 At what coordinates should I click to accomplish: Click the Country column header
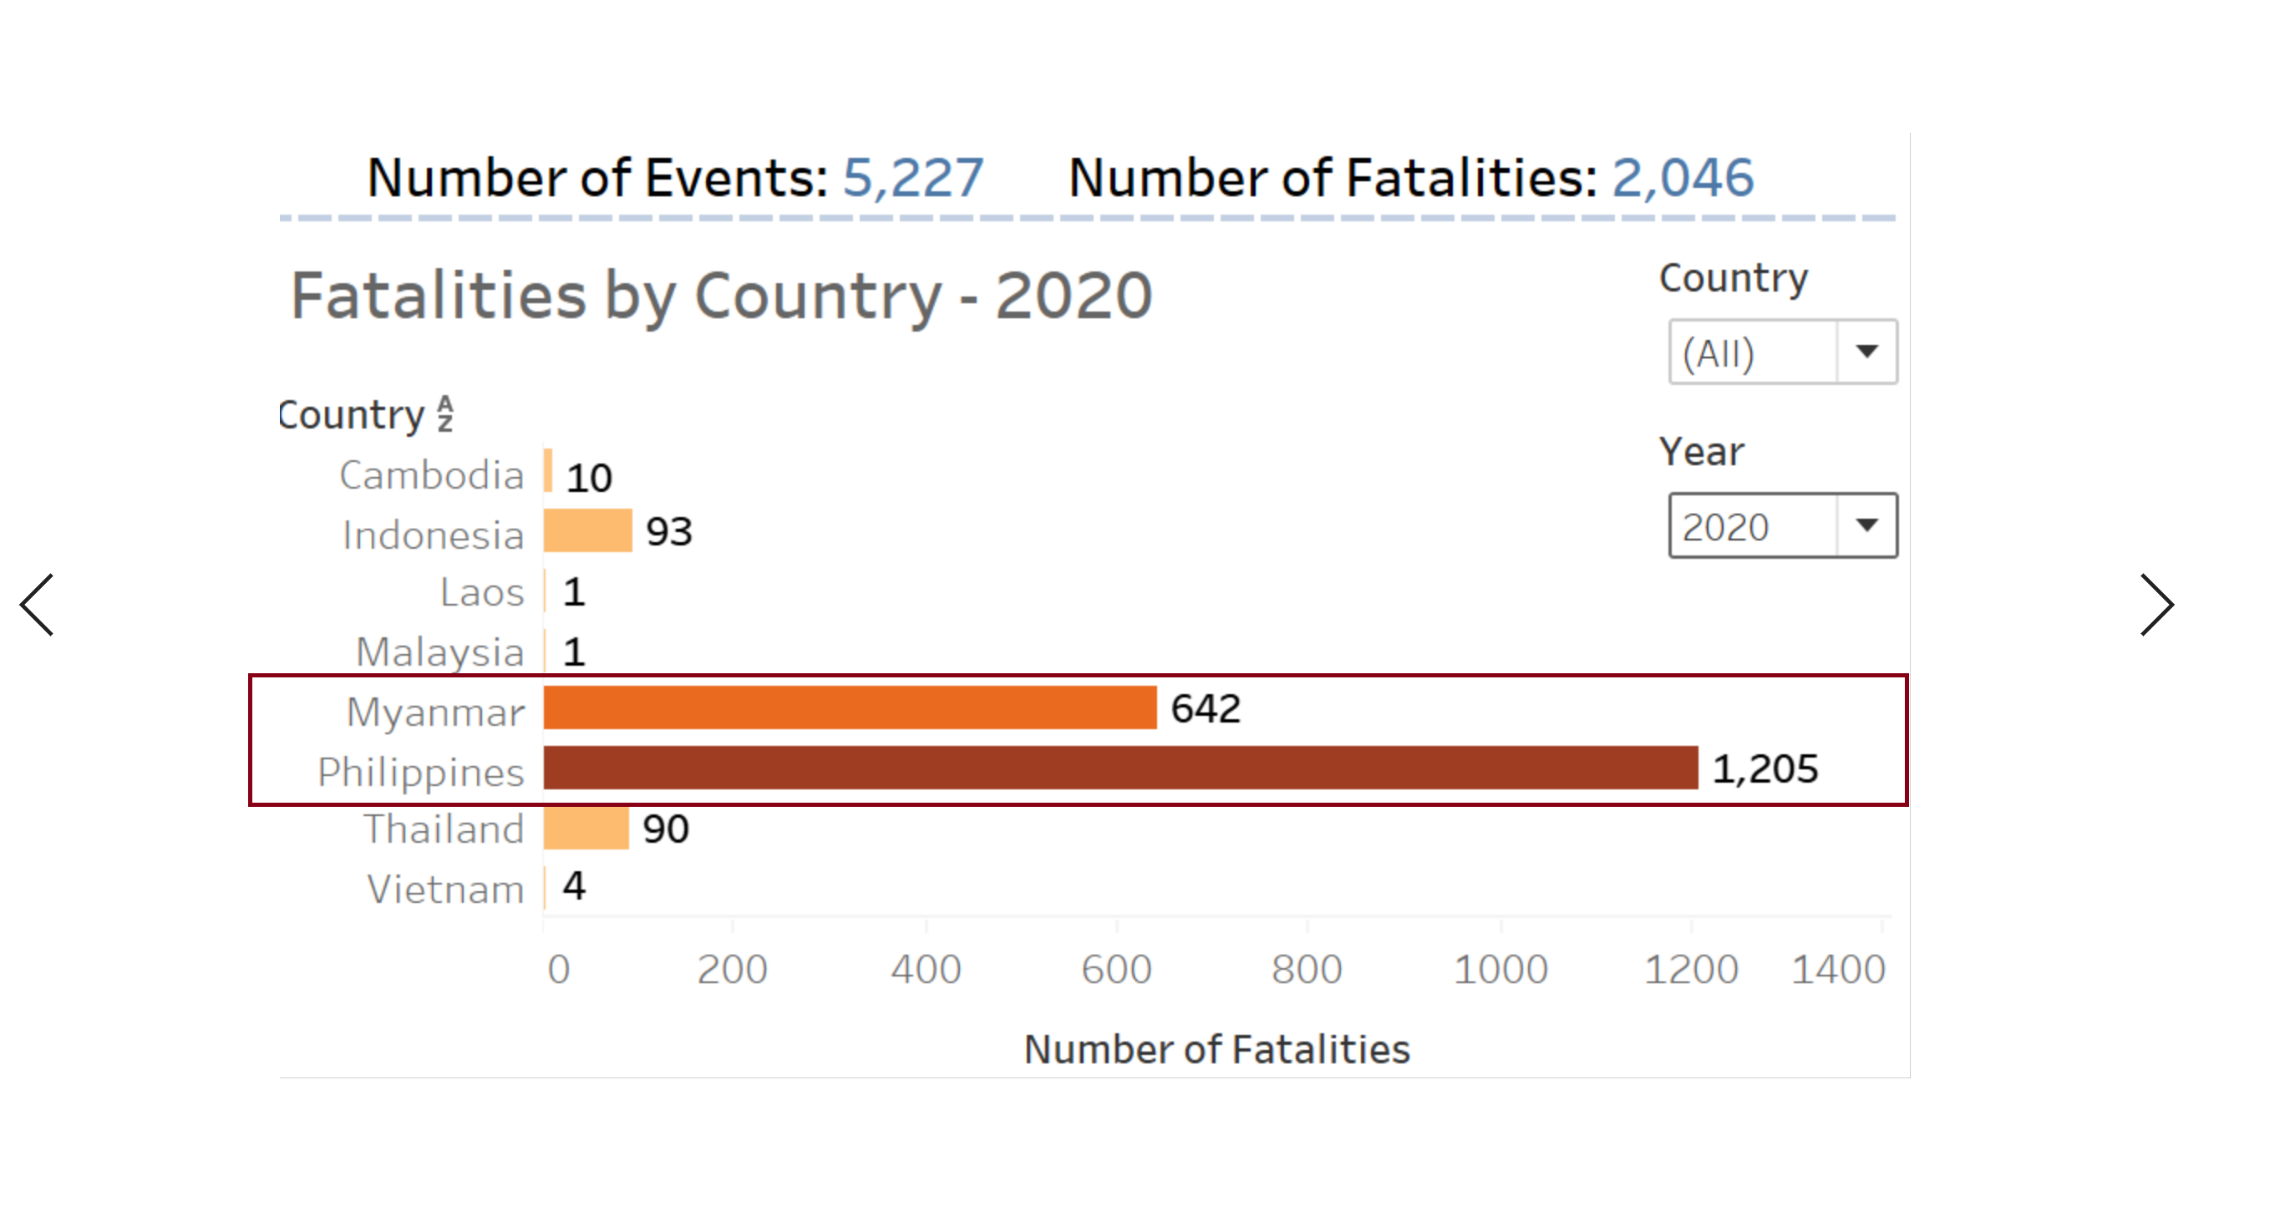[x=351, y=414]
